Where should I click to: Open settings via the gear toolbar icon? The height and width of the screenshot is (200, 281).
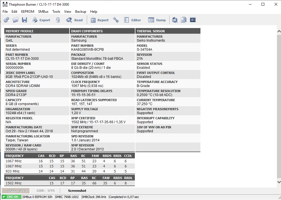coord(6,20)
